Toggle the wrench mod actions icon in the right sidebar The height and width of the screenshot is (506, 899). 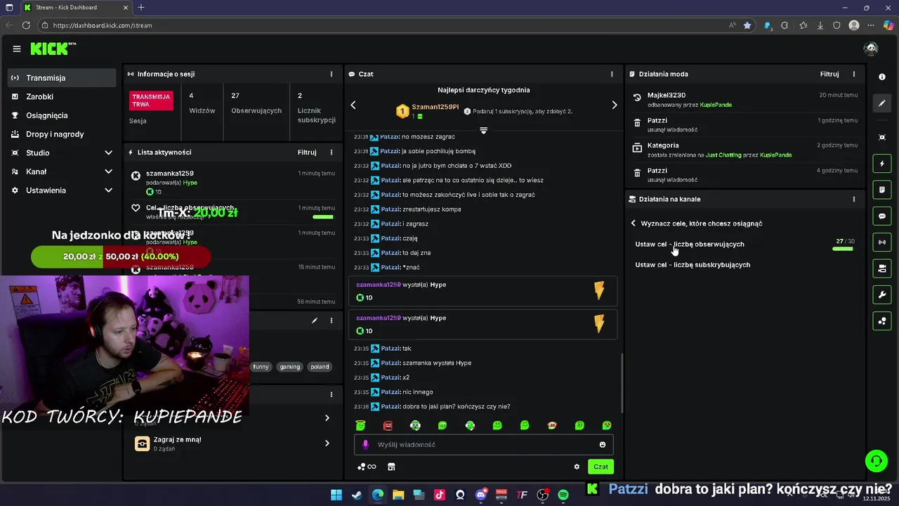(882, 294)
